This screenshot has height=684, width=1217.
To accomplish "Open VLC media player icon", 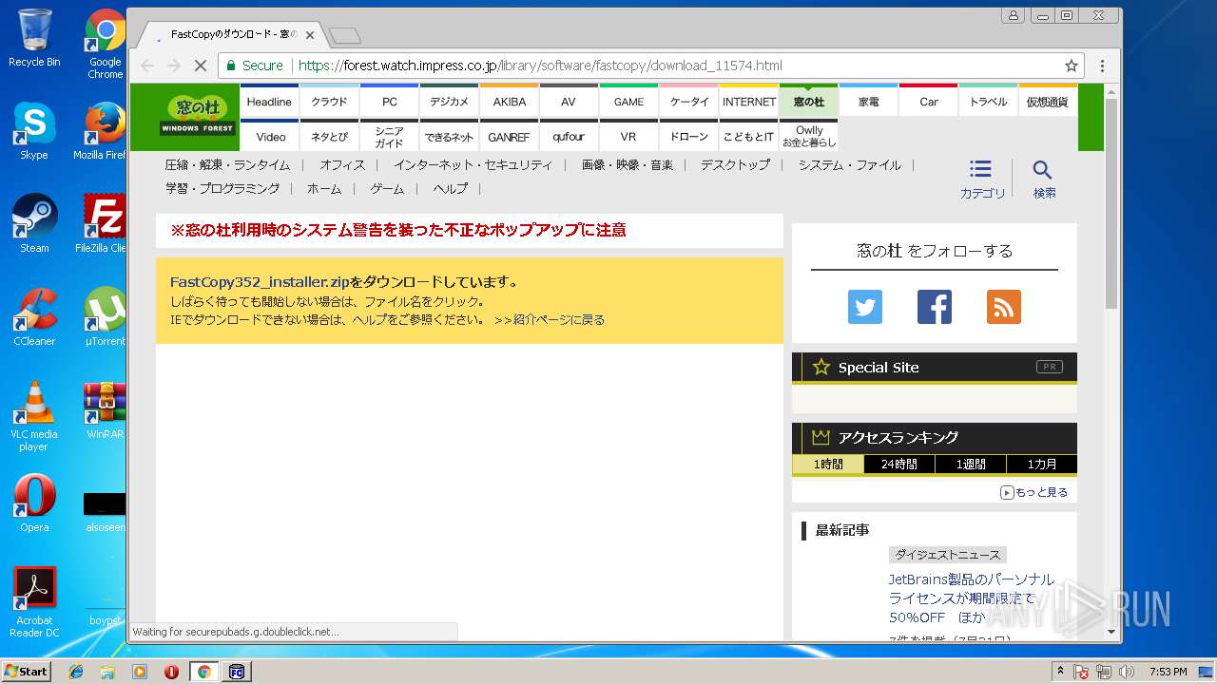I will click(34, 416).
